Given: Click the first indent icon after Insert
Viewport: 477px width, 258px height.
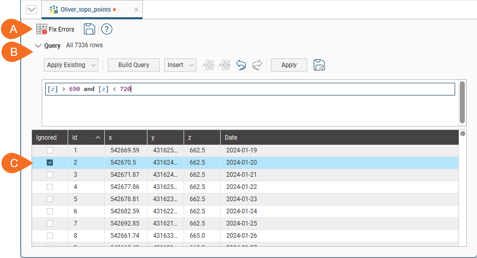Looking at the screenshot, I should coord(208,65).
